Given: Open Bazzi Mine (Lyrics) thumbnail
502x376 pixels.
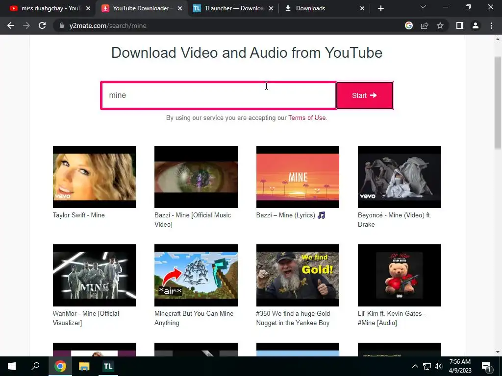Looking at the screenshot, I should (x=298, y=177).
